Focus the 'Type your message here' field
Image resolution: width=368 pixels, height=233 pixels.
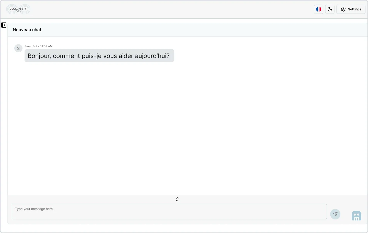tap(169, 211)
